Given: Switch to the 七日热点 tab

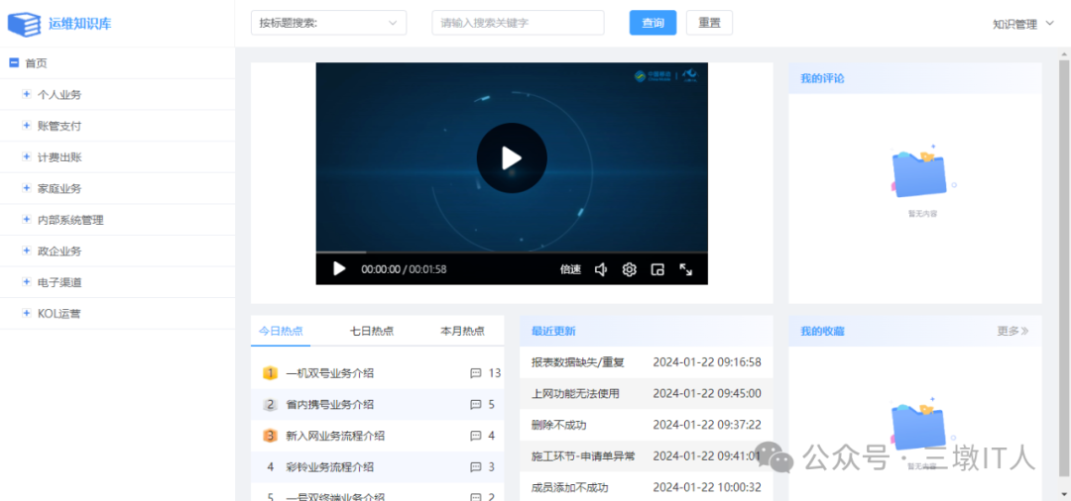Looking at the screenshot, I should (372, 332).
